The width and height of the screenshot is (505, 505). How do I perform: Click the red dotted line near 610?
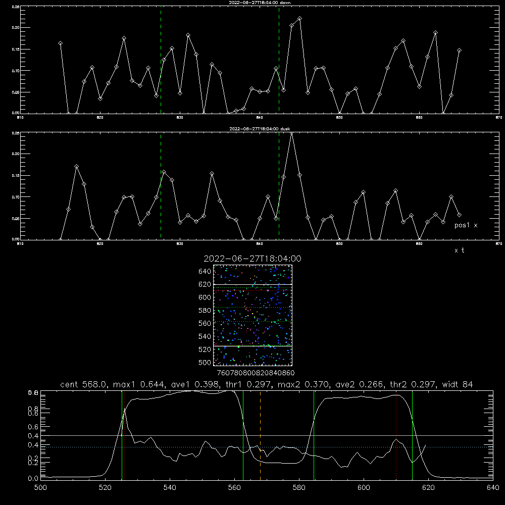click(x=396, y=435)
